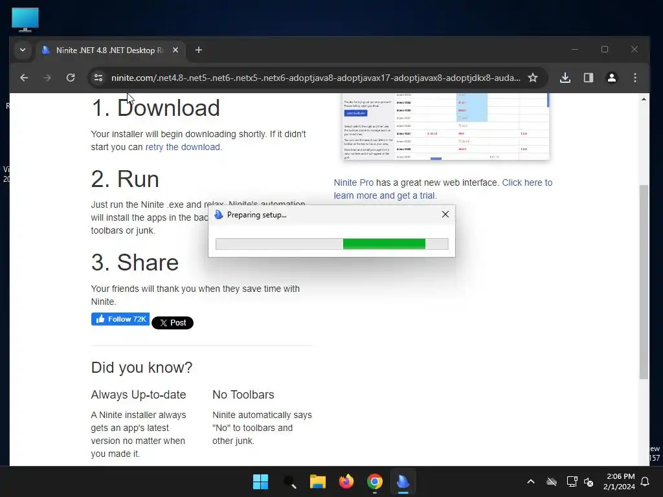This screenshot has height=497, width=663.
Task: Minimize the Chrome window
Action: (575, 49)
